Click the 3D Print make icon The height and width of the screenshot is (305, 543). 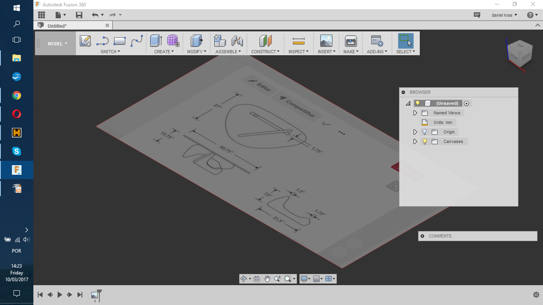[x=351, y=41]
